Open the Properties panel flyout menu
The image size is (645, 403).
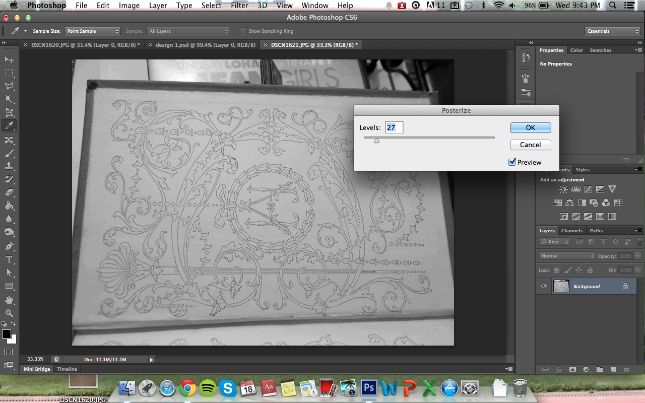[639, 50]
